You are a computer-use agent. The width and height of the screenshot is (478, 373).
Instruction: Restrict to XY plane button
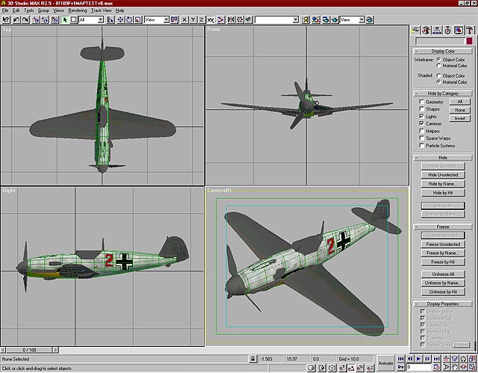[211, 20]
